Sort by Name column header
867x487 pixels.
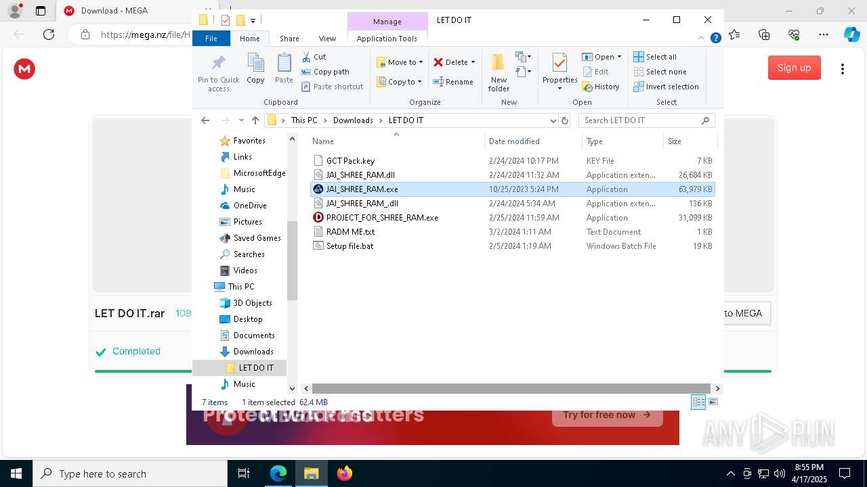(396, 141)
